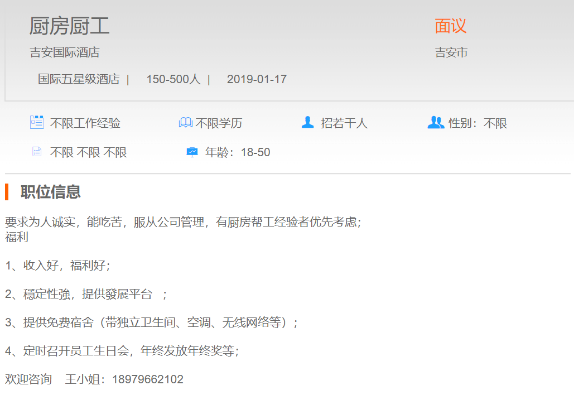Click the 性别：不限 gender label

click(478, 123)
